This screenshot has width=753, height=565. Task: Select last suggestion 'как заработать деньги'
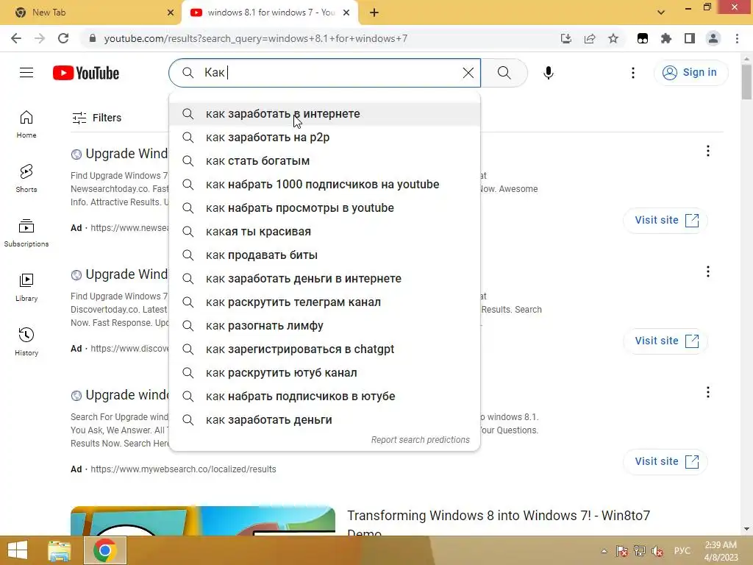(324, 420)
